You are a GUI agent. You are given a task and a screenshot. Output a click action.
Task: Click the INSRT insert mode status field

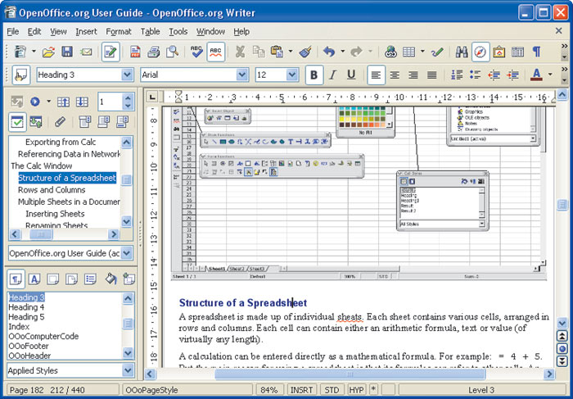click(301, 391)
